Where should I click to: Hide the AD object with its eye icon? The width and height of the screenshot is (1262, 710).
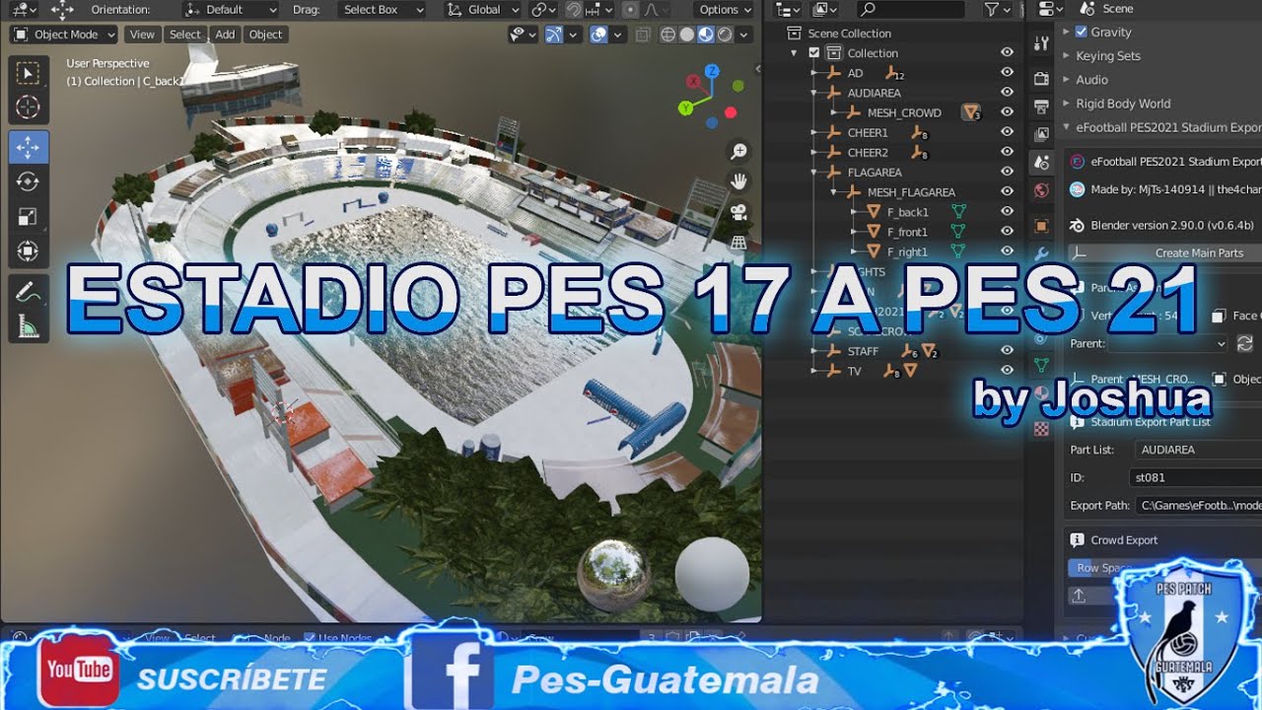1007,73
